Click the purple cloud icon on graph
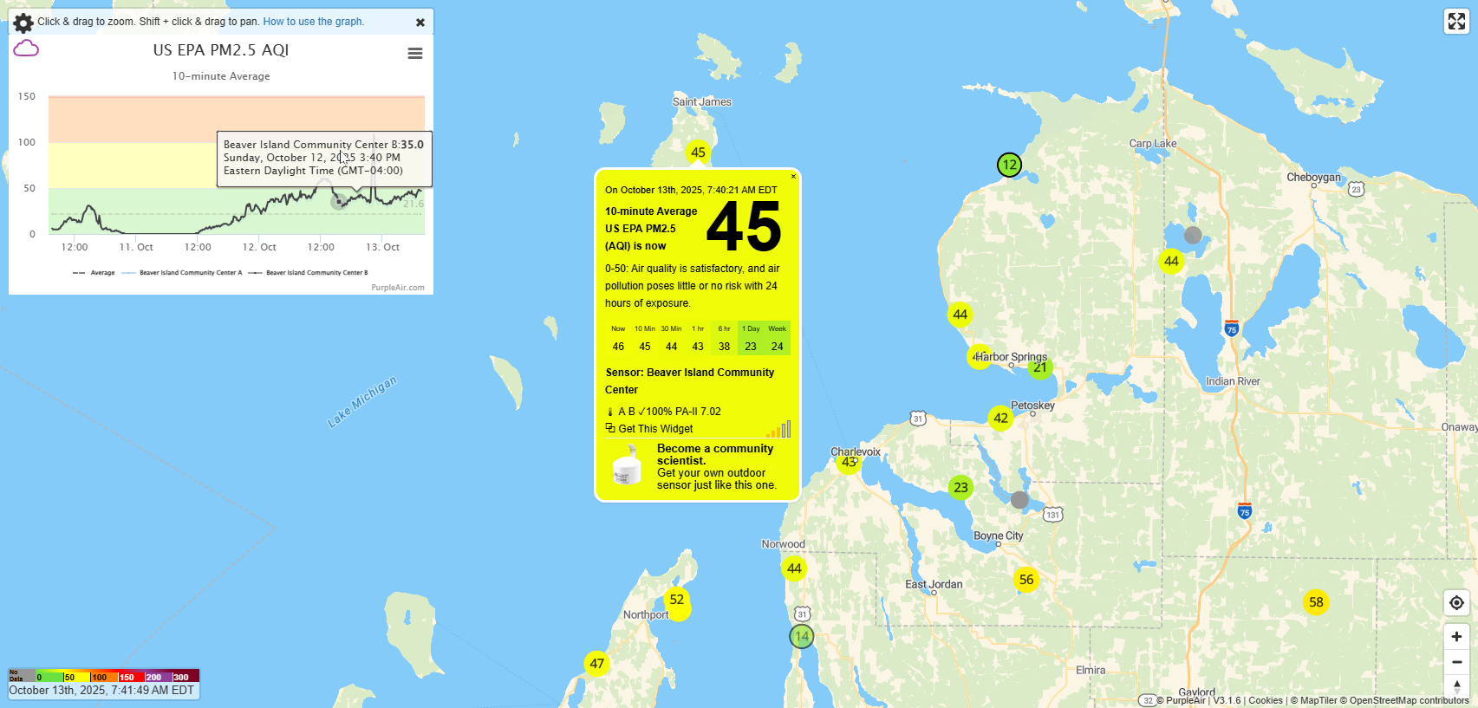The image size is (1478, 708). pos(26,49)
